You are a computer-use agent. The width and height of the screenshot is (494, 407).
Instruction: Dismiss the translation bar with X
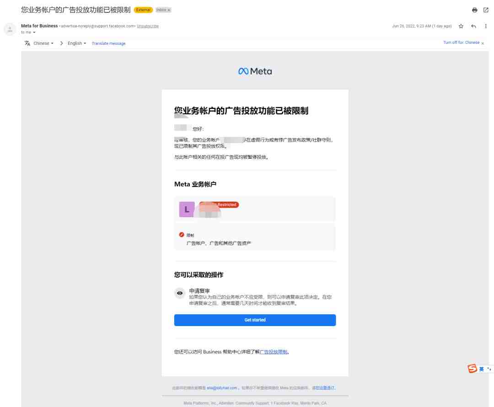tap(483, 43)
